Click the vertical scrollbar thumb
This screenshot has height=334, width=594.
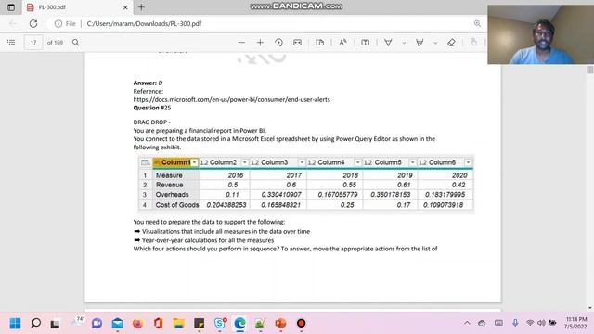[590, 70]
